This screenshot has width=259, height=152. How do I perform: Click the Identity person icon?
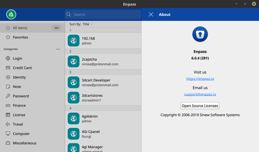click(x=8, y=77)
